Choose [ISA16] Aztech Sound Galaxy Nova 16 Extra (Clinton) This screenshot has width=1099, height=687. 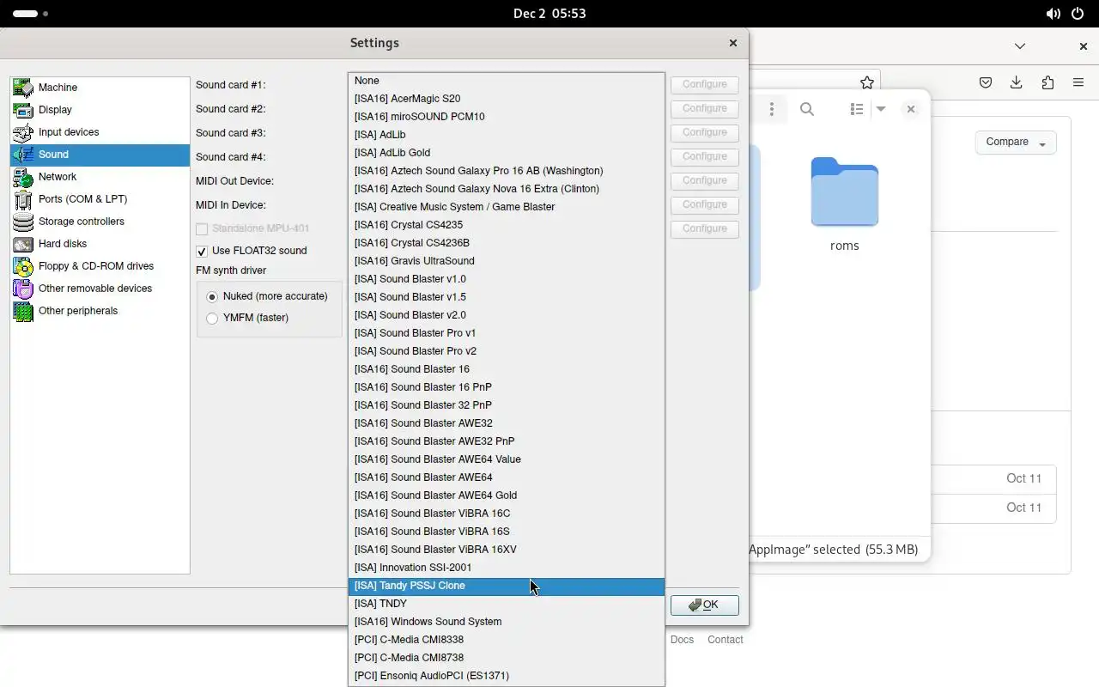(507, 189)
